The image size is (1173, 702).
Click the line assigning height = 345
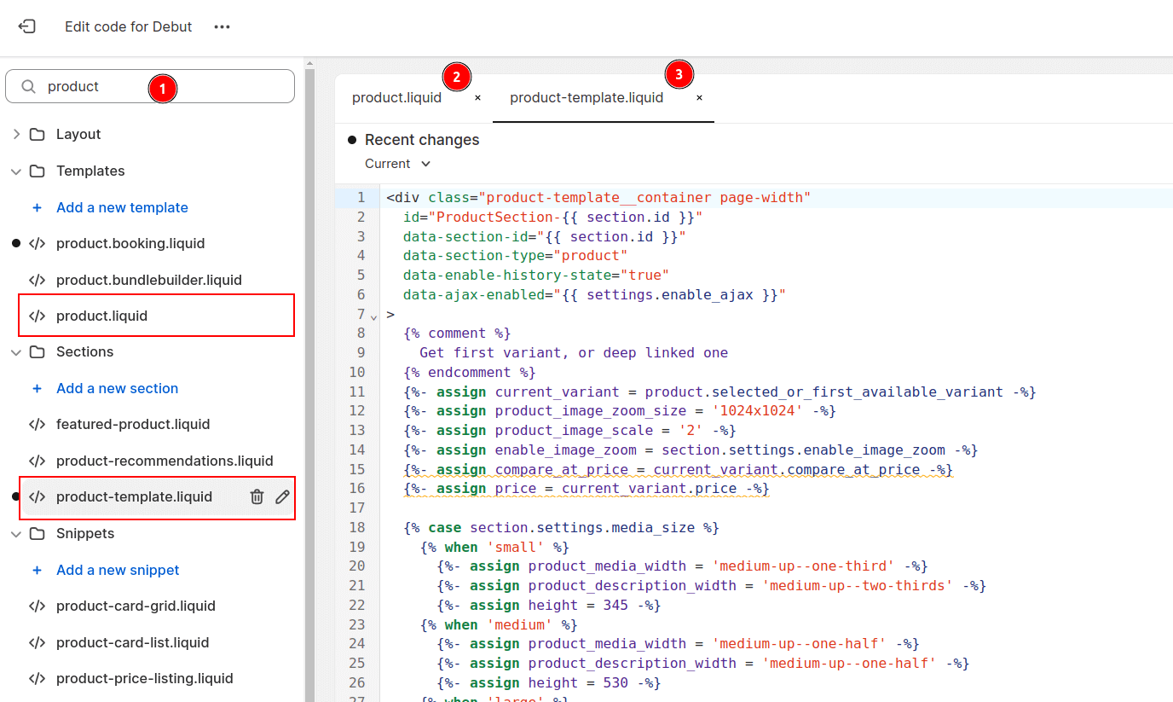[x=549, y=605]
